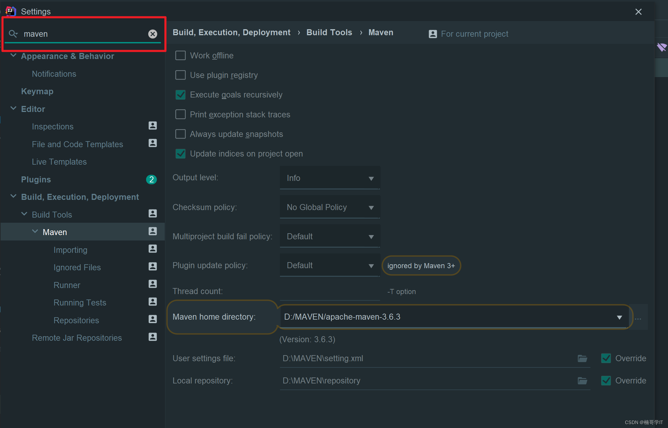This screenshot has width=668, height=428.
Task: Uncheck Execute goals recursively
Action: click(x=180, y=95)
